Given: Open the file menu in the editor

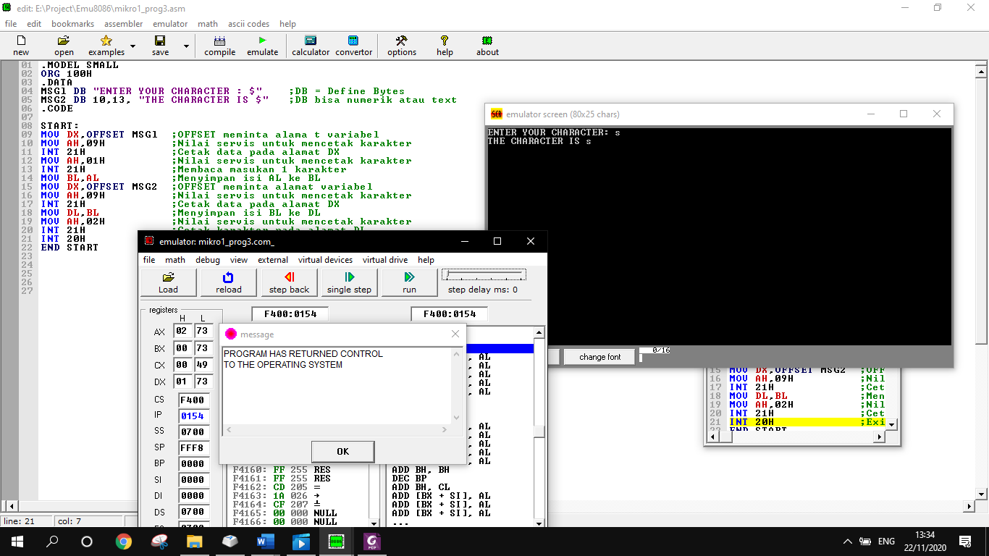Looking at the screenshot, I should coord(11,24).
